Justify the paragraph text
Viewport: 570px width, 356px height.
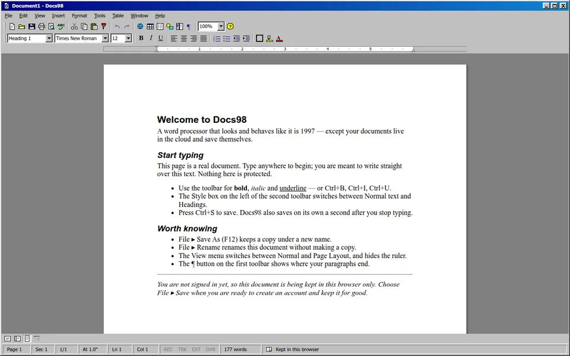point(203,39)
